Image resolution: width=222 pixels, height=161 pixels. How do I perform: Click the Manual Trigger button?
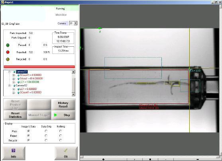pyautogui.click(x=39, y=115)
